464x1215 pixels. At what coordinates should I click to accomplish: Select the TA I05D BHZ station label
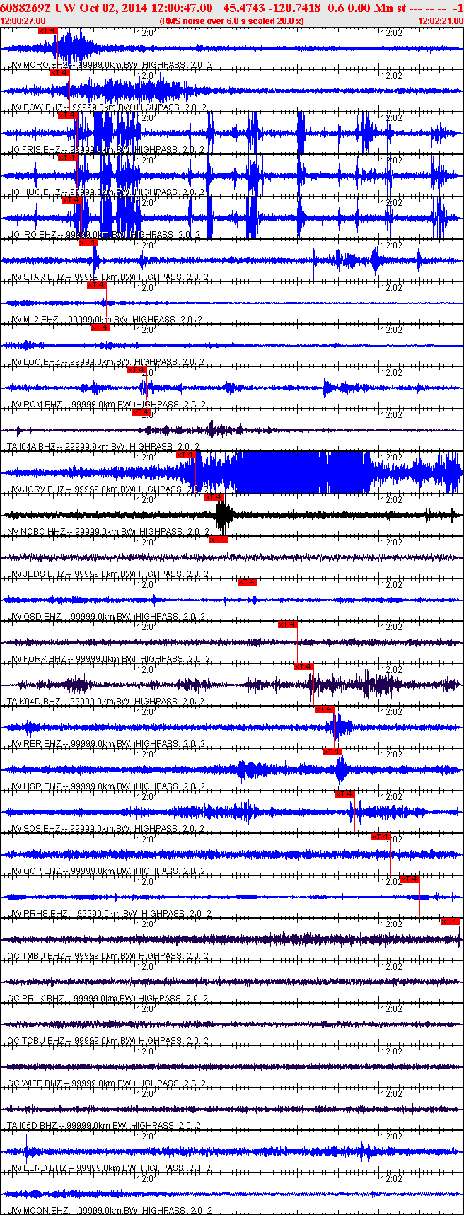coord(32,1126)
